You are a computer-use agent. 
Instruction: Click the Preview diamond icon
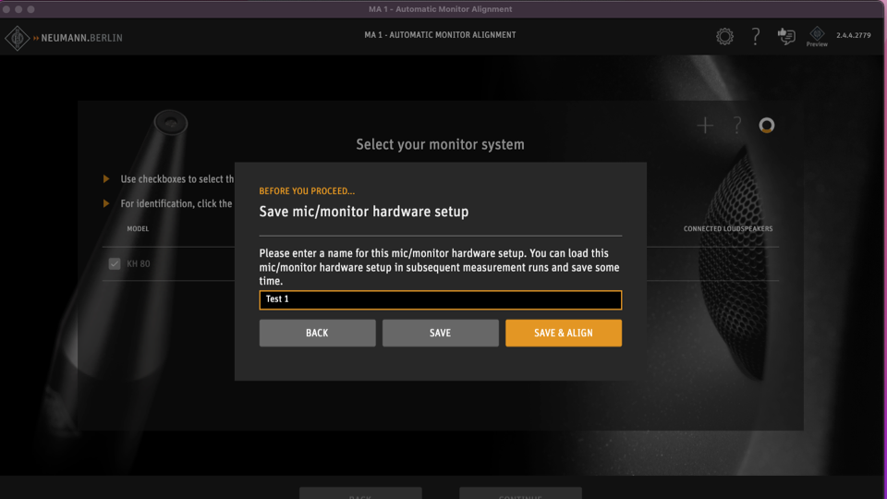[x=817, y=36]
